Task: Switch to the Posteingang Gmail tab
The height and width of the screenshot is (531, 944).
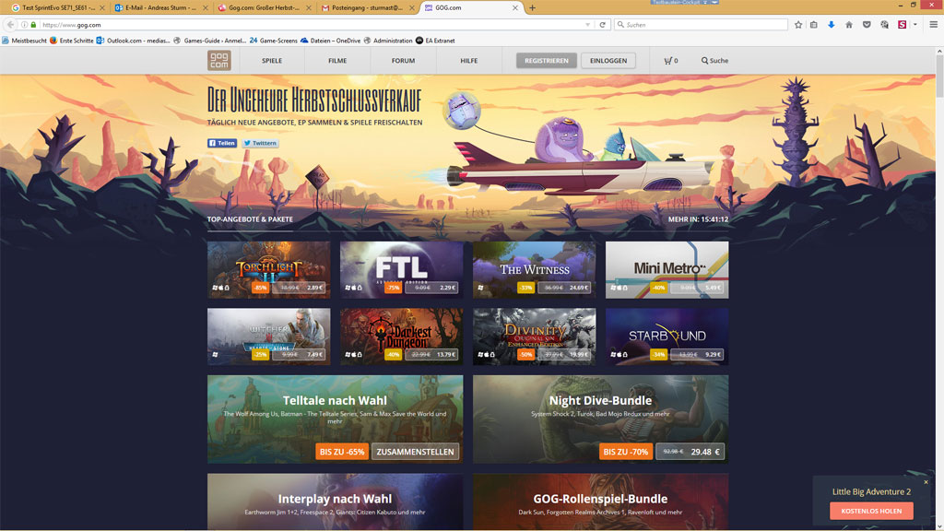Action: 367,7
